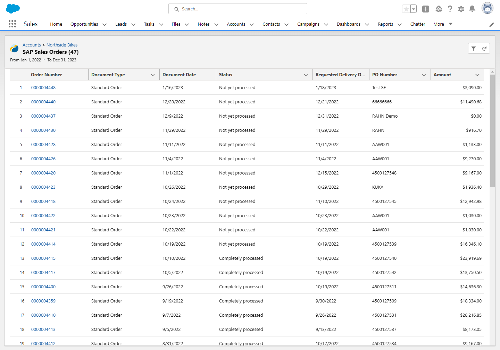This screenshot has height=350, width=500.
Task: Open order number 0000004448
Action: point(43,87)
